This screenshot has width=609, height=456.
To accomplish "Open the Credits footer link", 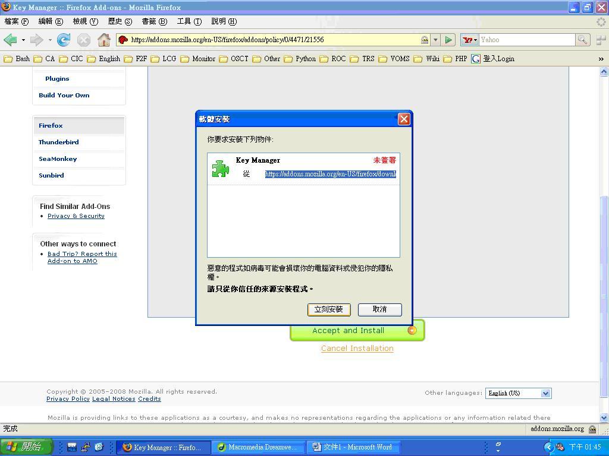I will (x=149, y=399).
